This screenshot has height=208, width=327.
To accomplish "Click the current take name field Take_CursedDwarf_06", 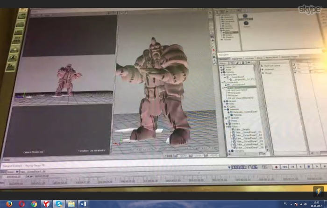I will tap(33, 172).
